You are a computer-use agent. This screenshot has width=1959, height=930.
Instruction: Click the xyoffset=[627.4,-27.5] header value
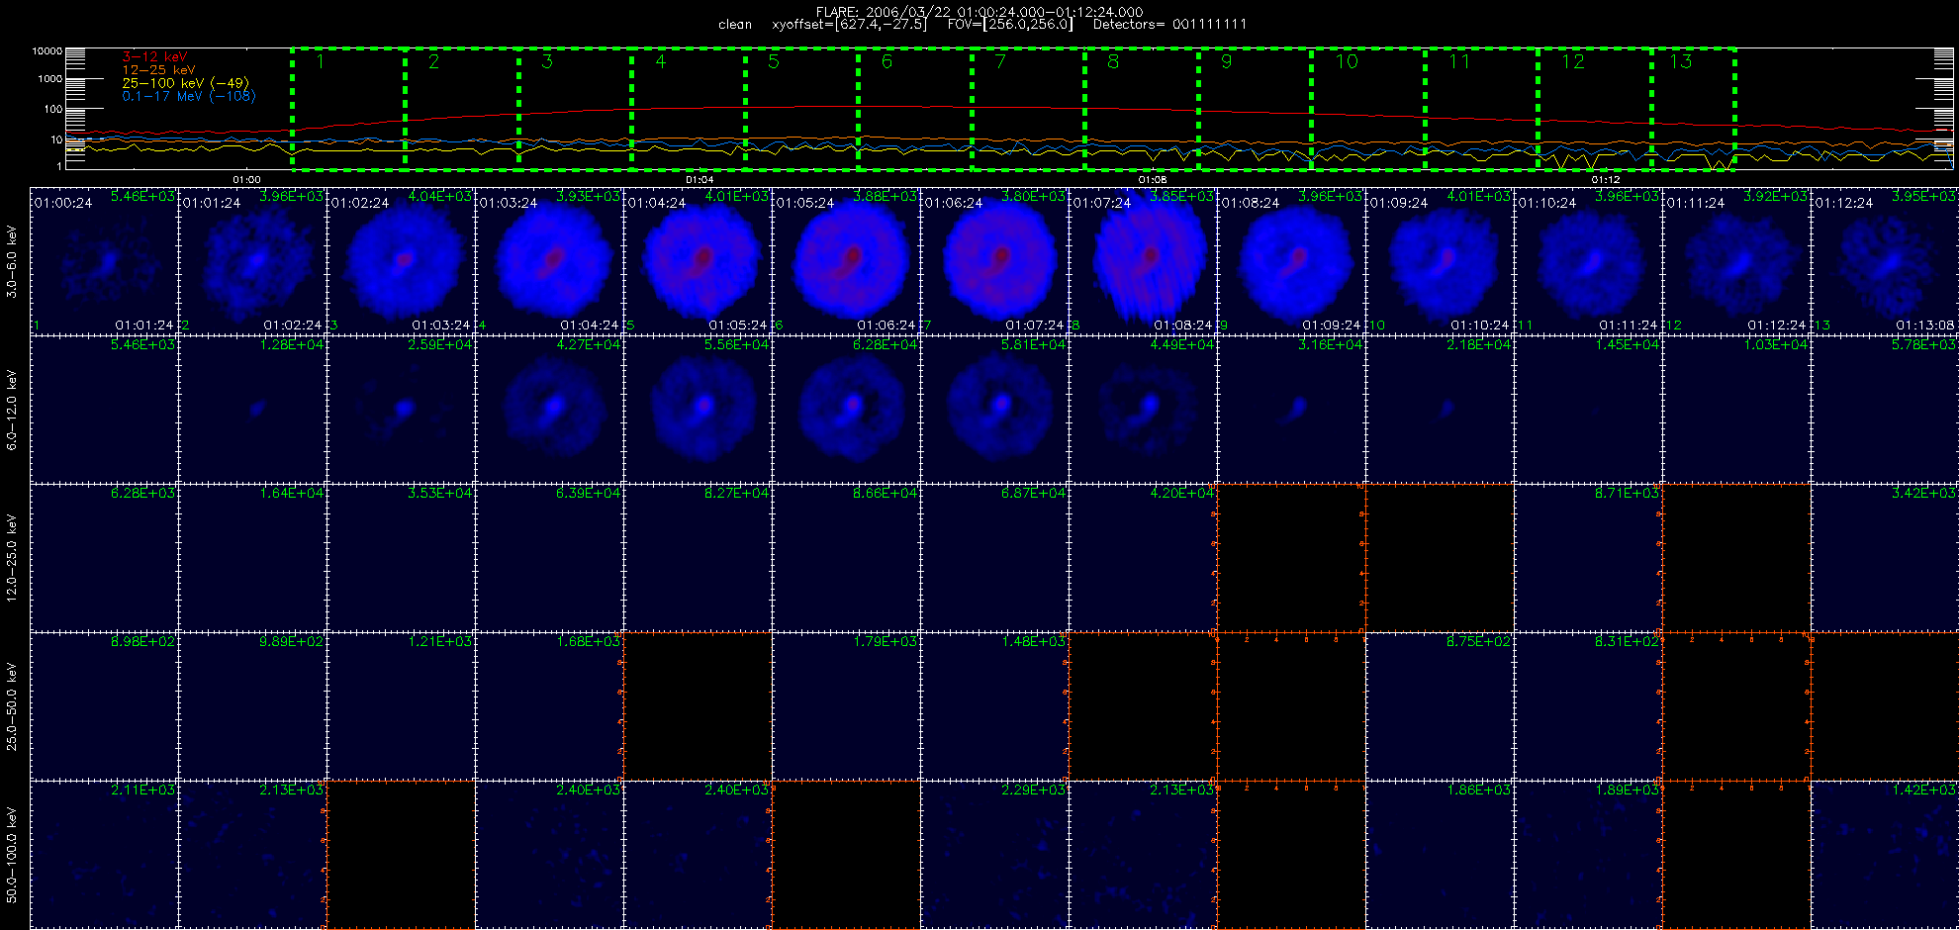[850, 24]
